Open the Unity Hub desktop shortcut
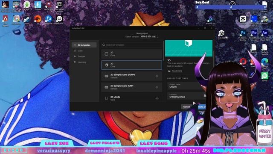 tap(221, 34)
